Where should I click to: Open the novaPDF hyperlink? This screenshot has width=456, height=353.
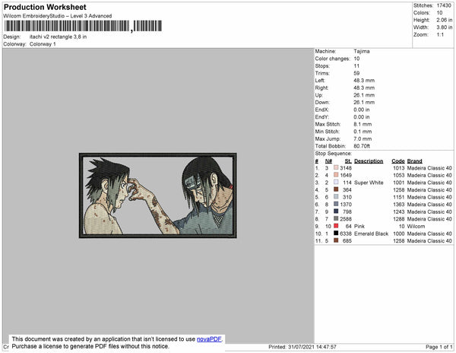pos(209,339)
